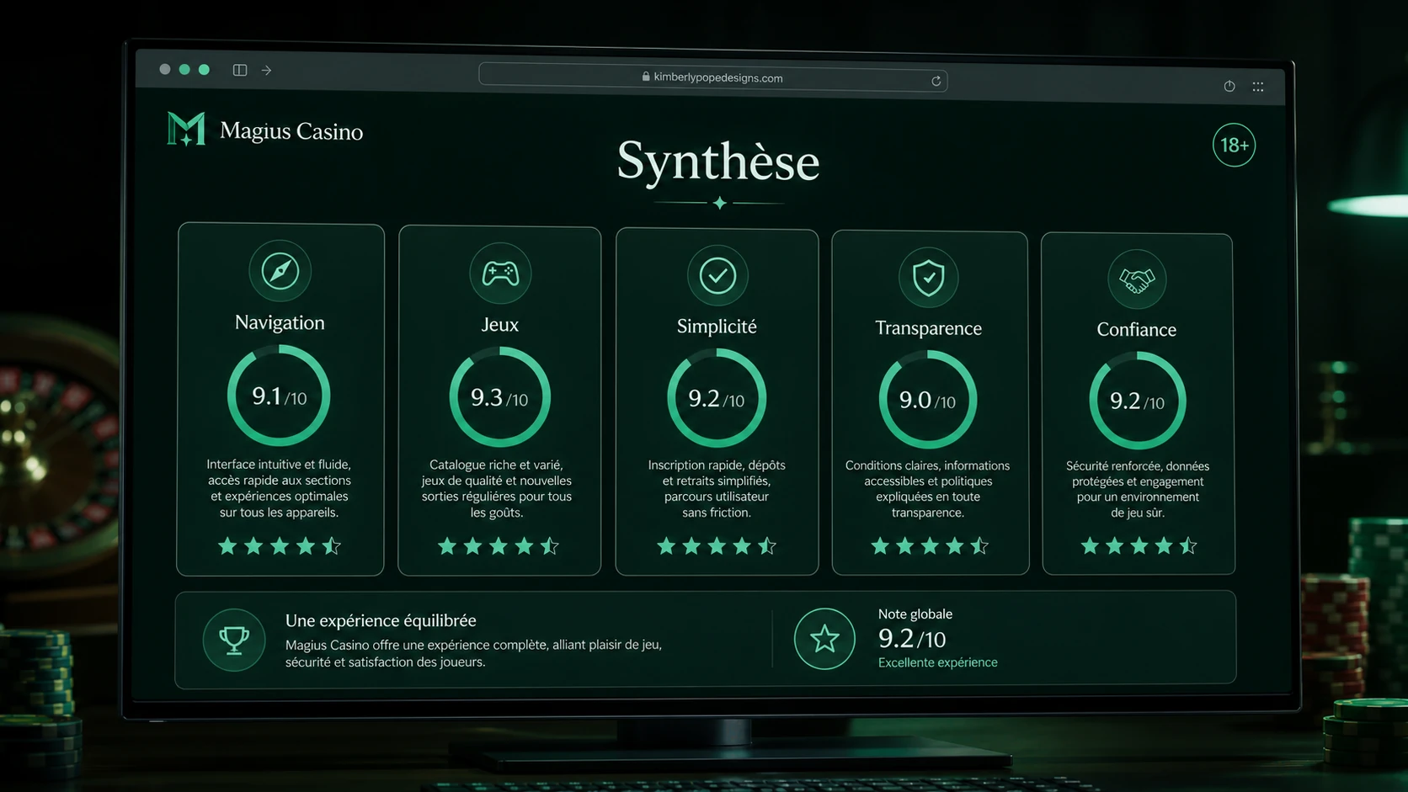Click the Magius Casino M logo
Screen dimensions: 1408x792
click(186, 129)
